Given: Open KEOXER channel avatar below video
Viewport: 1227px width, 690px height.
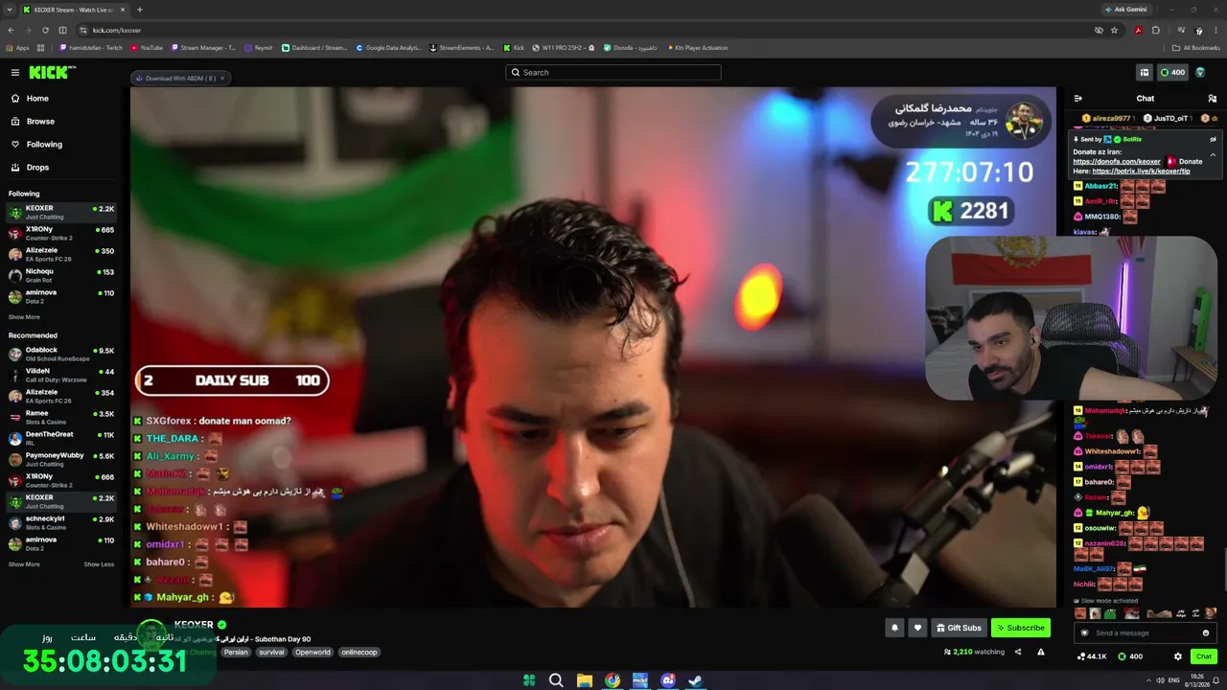Looking at the screenshot, I should (151, 632).
